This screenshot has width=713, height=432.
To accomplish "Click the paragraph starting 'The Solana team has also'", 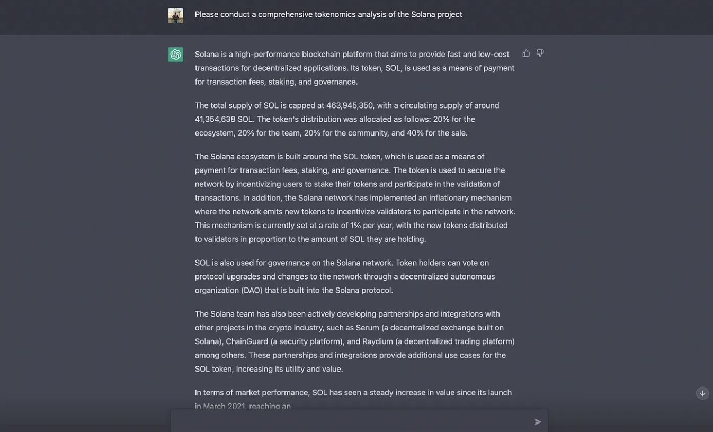I will pos(355,341).
